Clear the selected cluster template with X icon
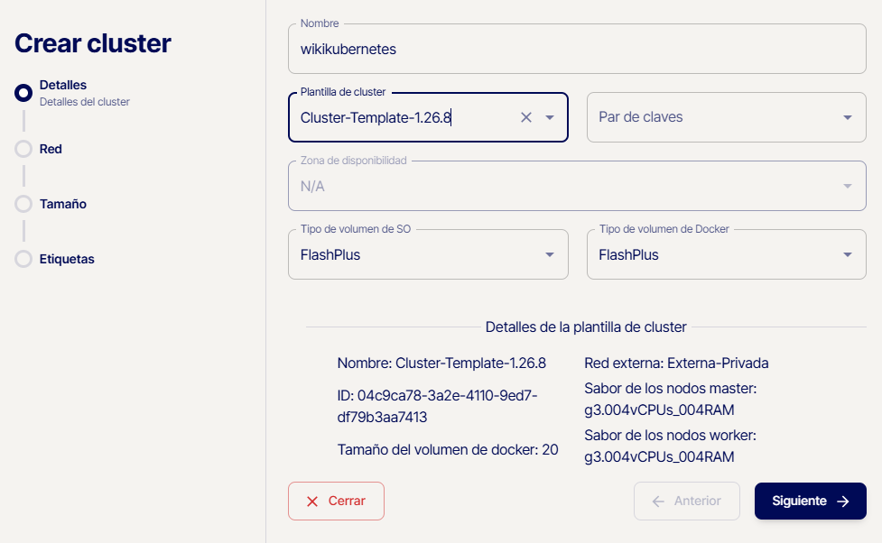This screenshot has width=882, height=543. (526, 117)
